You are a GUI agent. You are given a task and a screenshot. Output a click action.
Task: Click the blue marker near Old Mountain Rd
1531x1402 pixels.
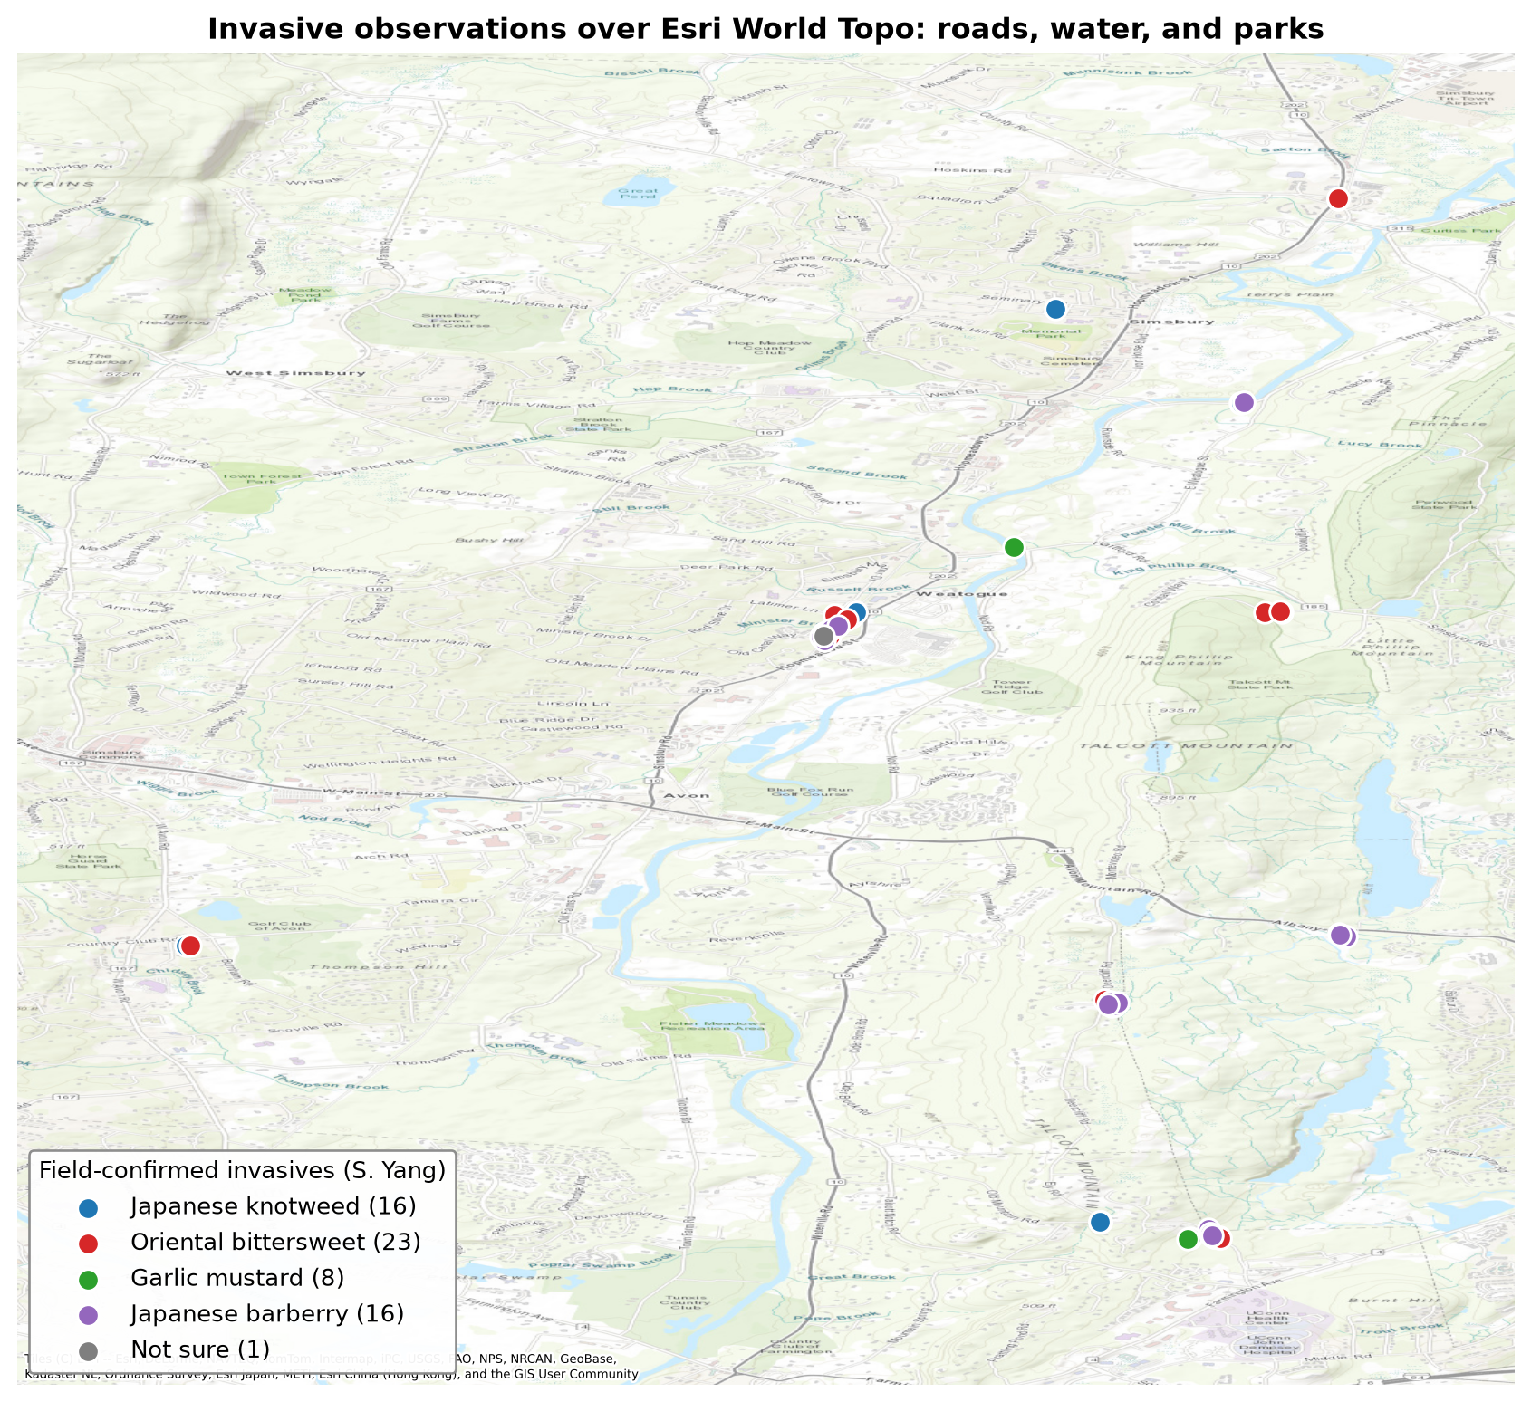(x=1100, y=1222)
